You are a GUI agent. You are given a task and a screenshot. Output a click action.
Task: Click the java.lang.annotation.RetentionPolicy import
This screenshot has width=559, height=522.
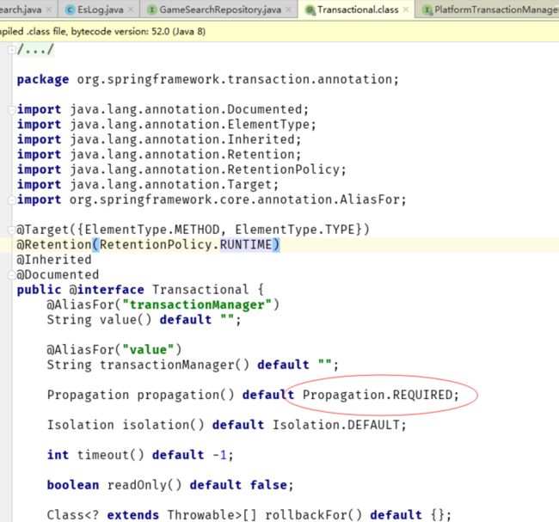click(205, 169)
